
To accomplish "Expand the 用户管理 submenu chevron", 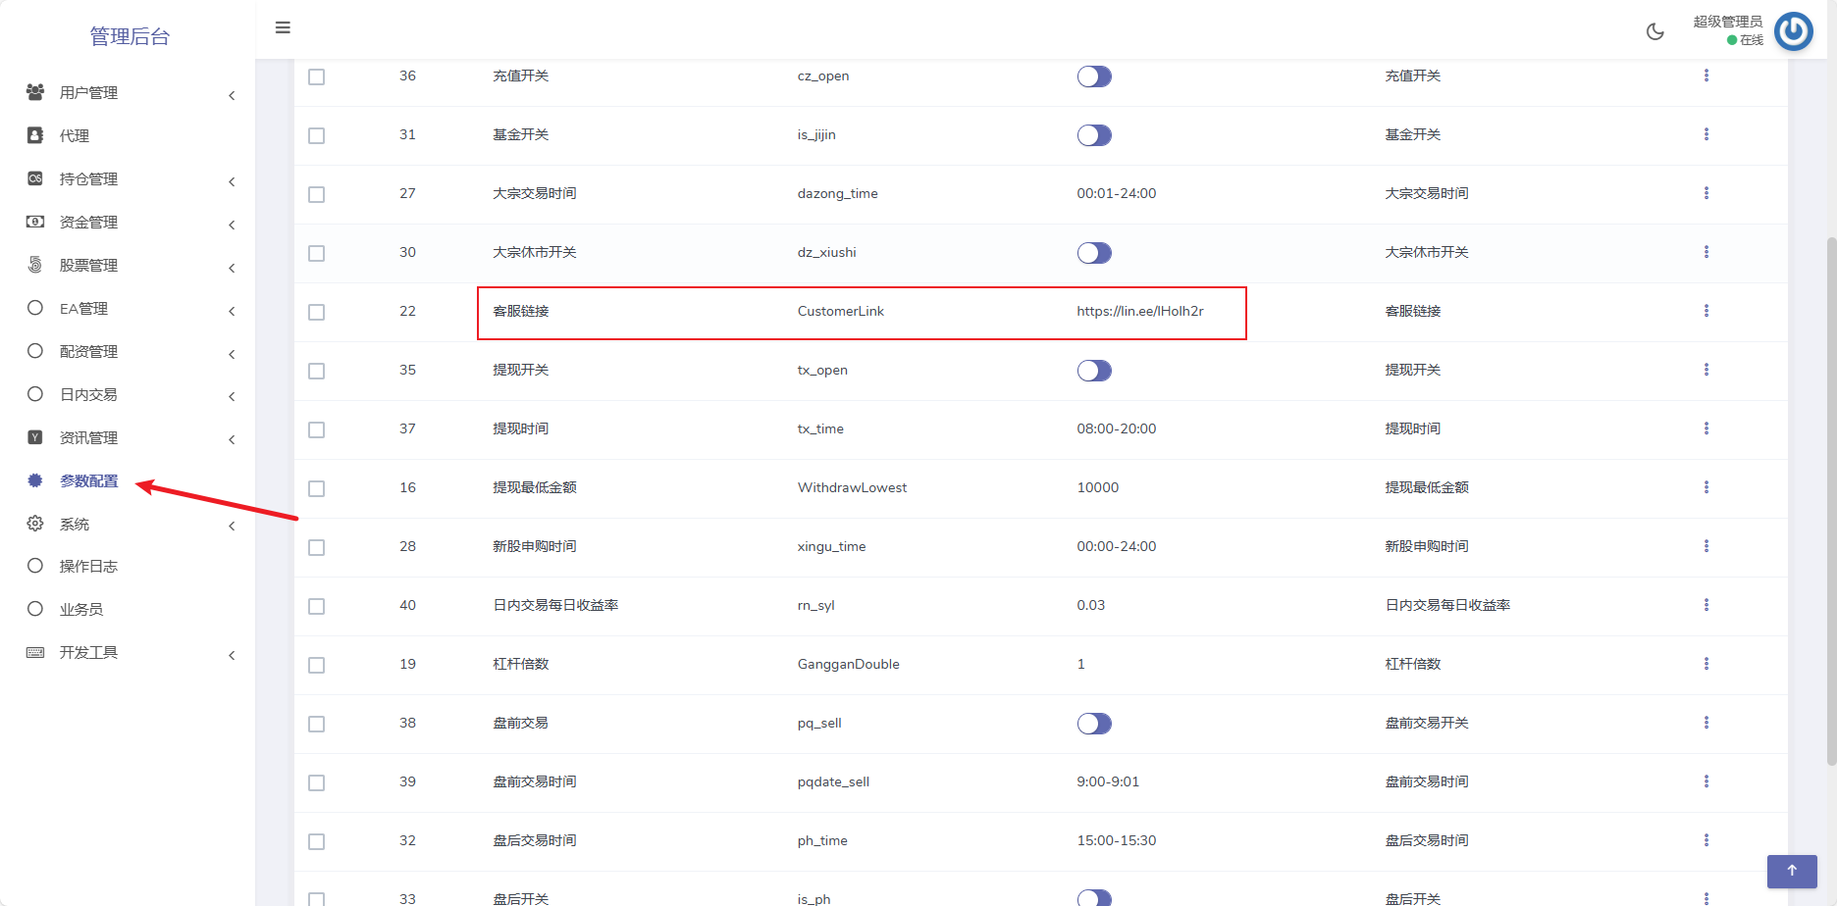I will tap(232, 95).
